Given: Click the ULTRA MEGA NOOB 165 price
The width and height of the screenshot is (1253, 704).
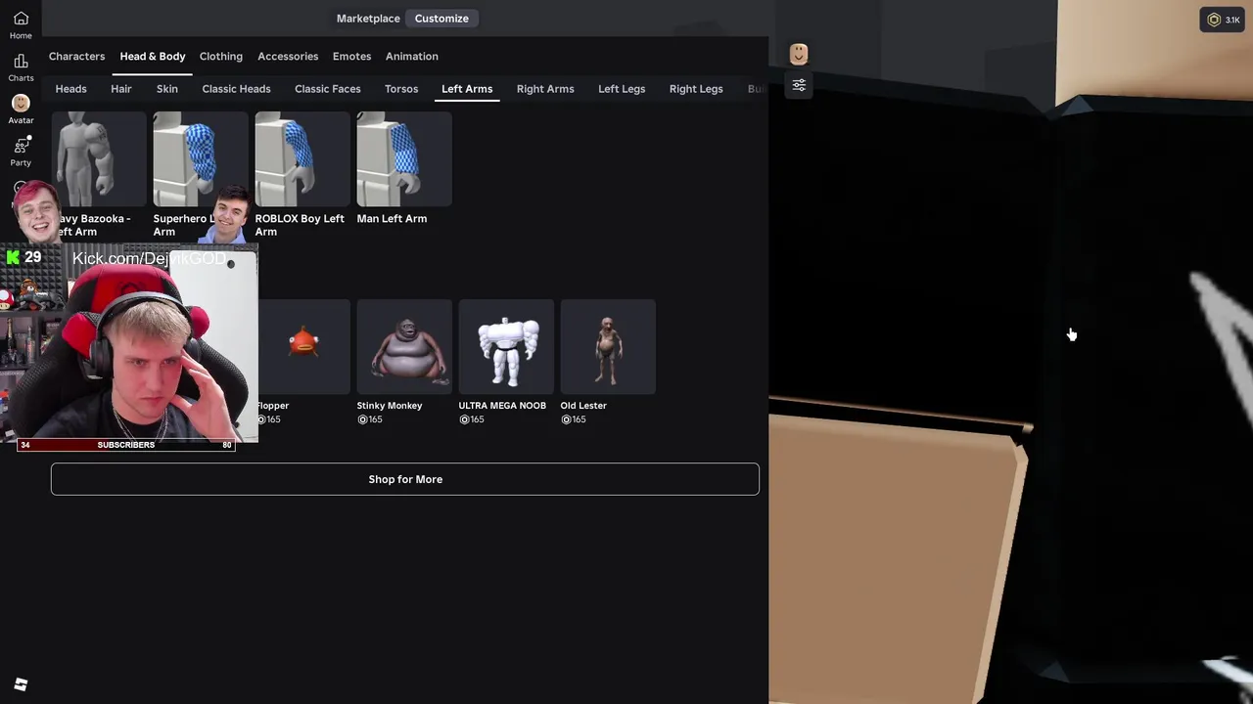Looking at the screenshot, I should 472,419.
